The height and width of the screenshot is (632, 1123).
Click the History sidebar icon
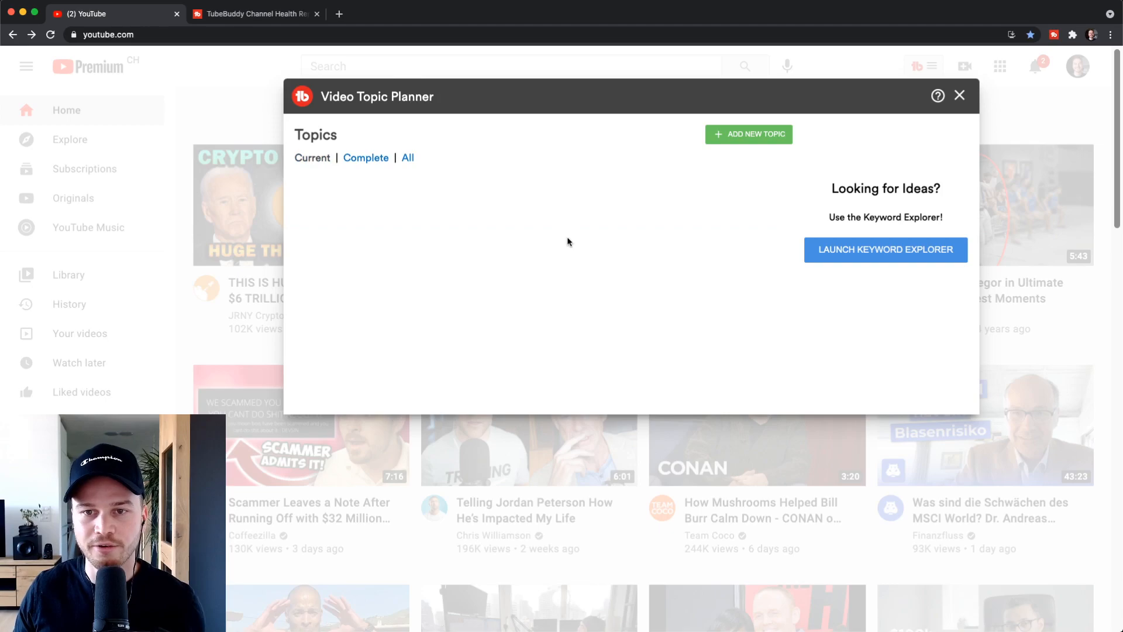26,304
